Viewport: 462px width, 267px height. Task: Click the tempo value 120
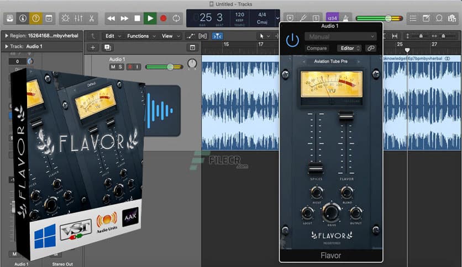coord(239,14)
